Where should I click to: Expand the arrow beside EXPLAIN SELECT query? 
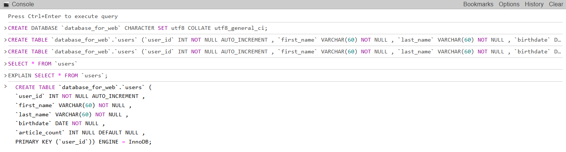(x=5, y=75)
